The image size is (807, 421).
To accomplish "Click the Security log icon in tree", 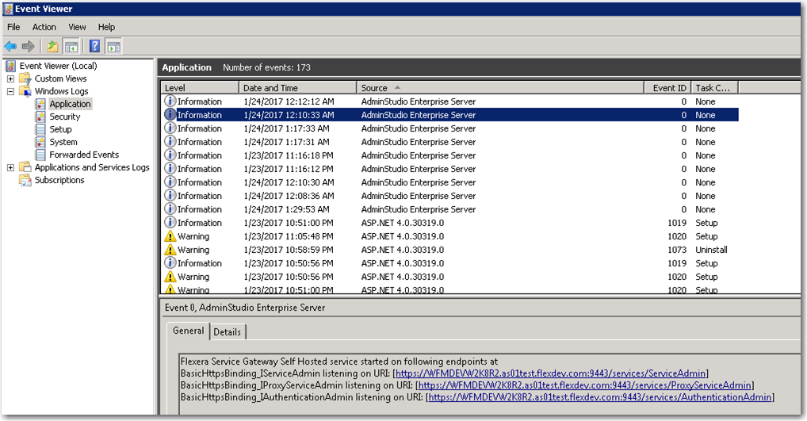I will [40, 117].
